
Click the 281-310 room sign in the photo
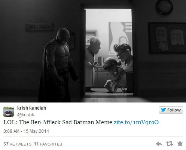(39, 27)
